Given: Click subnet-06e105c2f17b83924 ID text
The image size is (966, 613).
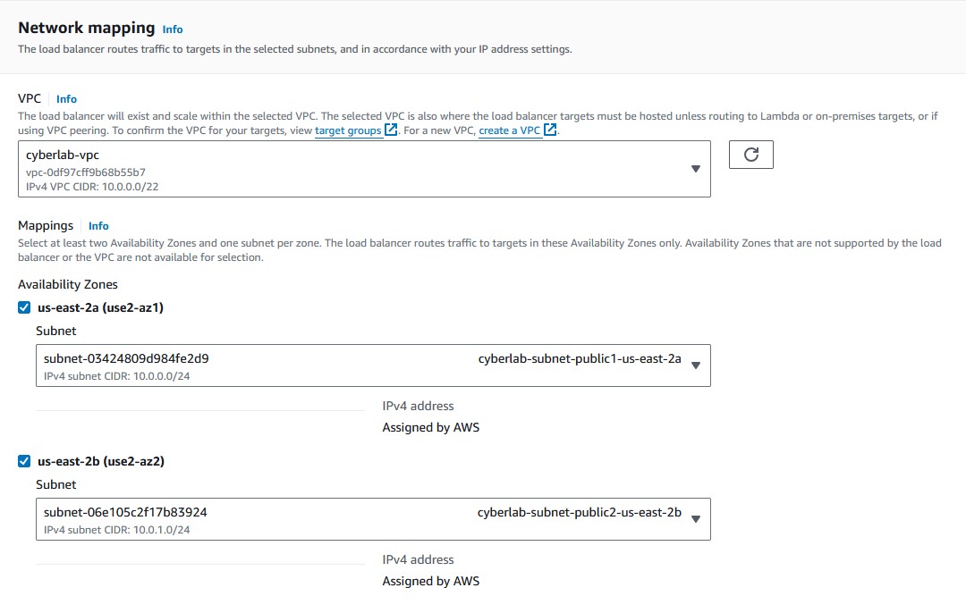Looking at the screenshot, I should point(126,512).
